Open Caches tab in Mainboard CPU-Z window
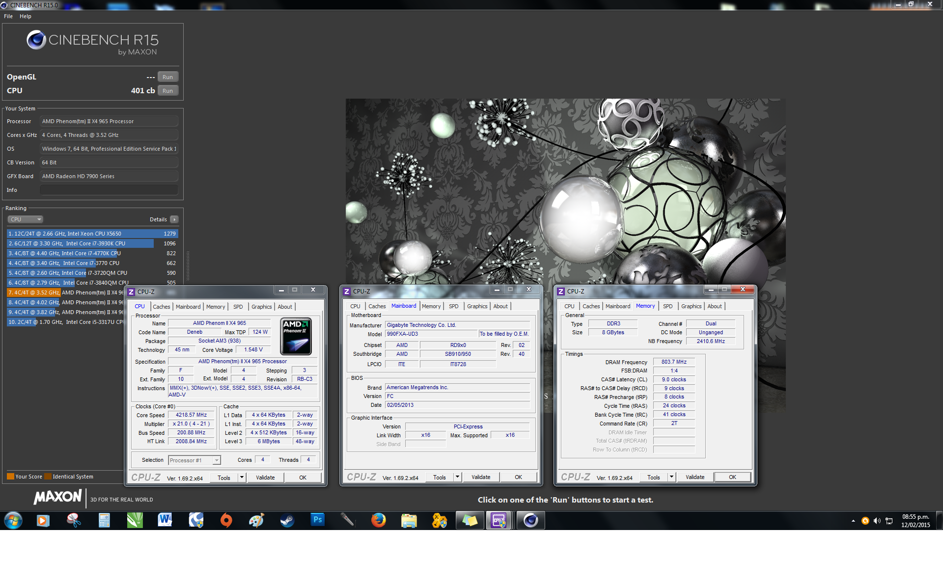943x585 pixels. tap(377, 306)
